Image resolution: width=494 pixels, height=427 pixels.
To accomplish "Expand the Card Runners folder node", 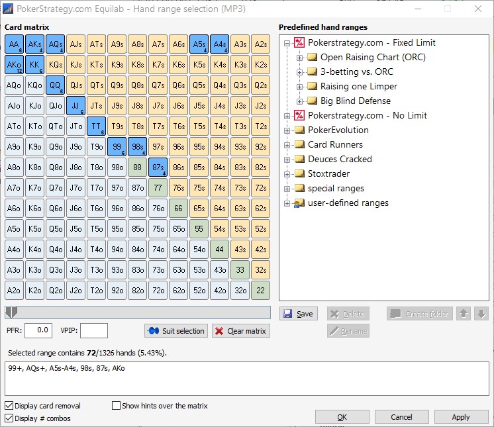I will (287, 145).
